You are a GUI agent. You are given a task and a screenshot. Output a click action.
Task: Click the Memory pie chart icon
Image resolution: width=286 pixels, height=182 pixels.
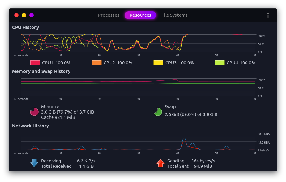[34, 112]
